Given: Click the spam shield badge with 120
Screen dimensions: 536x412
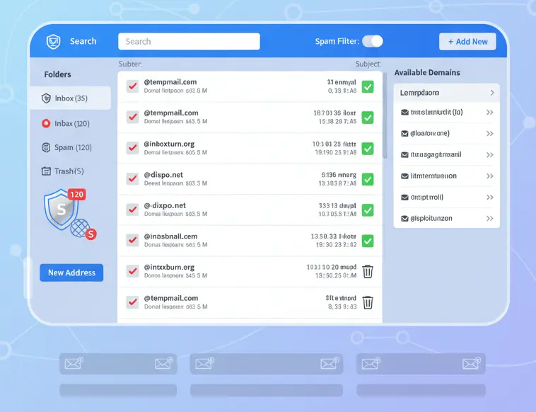Looking at the screenshot, I should pos(64,210).
